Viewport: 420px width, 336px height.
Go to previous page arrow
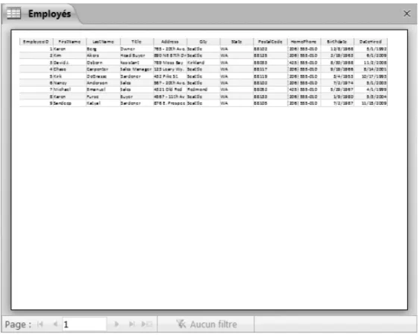pyautogui.click(x=55, y=324)
